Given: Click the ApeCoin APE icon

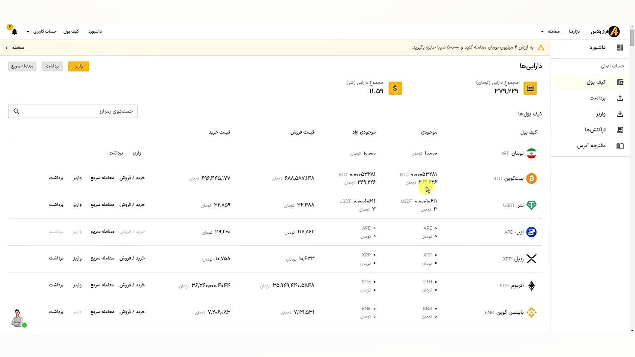Looking at the screenshot, I should 531,232.
